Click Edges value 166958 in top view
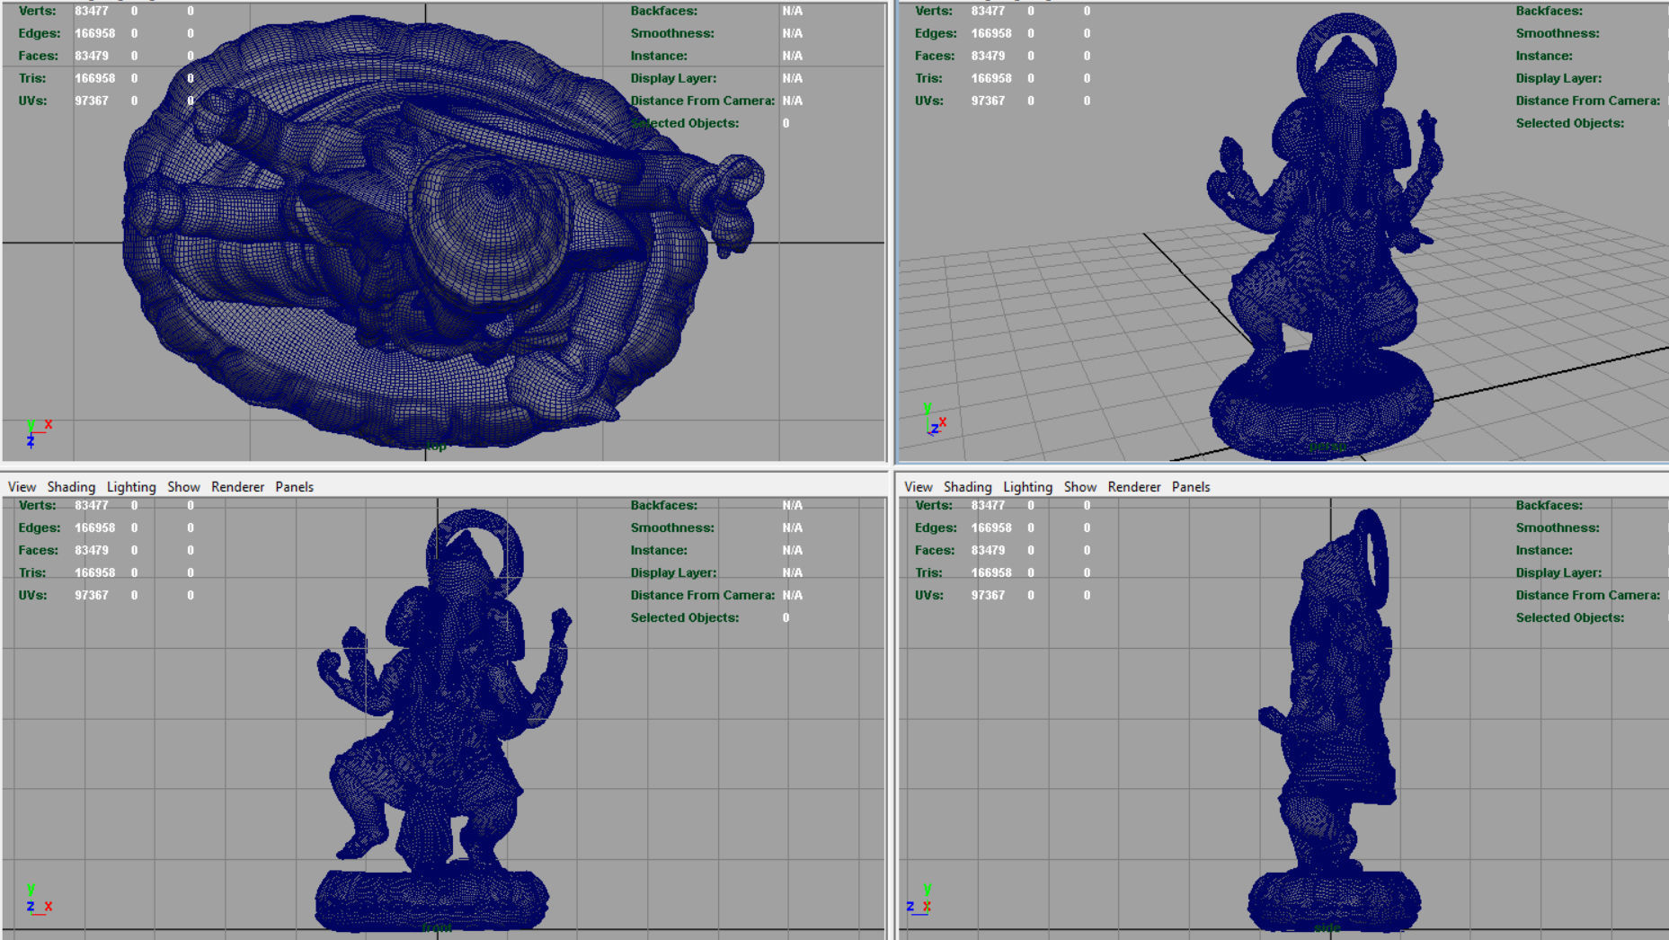1669x940 pixels. pyautogui.click(x=95, y=33)
